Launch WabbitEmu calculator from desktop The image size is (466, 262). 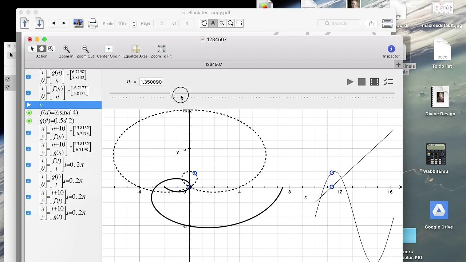[x=435, y=158]
